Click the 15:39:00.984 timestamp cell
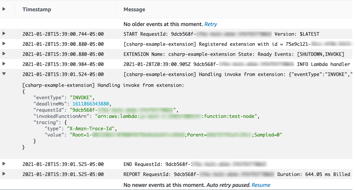The width and height of the screenshot is (355, 190). (x=63, y=64)
